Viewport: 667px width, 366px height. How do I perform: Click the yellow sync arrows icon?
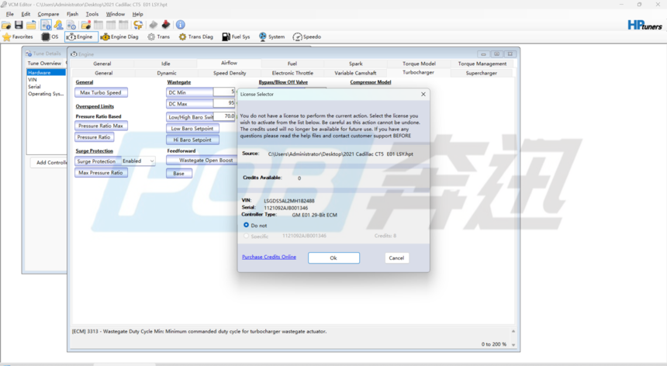138,25
